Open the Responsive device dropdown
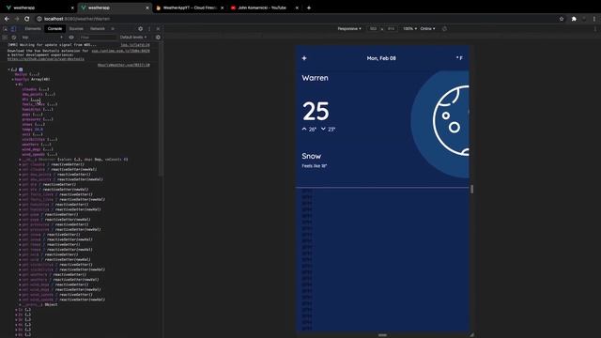The height and width of the screenshot is (338, 601). tap(348, 29)
